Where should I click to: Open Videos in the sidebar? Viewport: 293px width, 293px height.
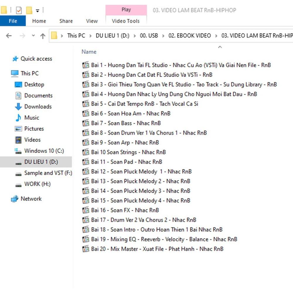click(x=32, y=139)
